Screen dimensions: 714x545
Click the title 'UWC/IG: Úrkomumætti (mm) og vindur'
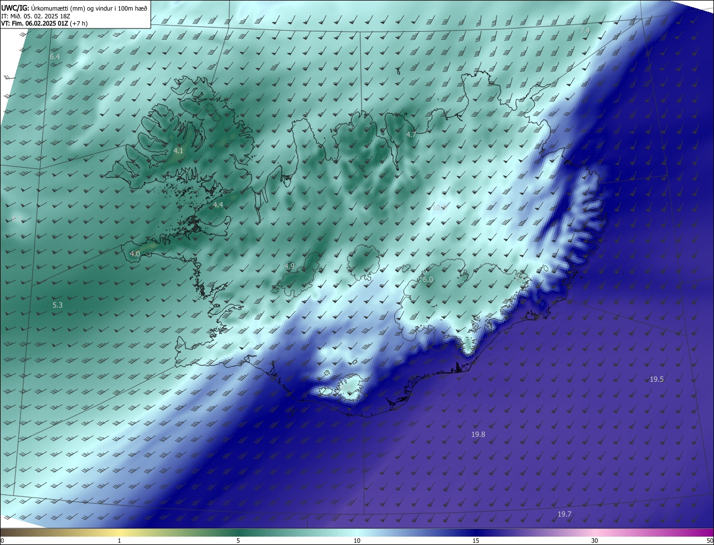pos(74,8)
